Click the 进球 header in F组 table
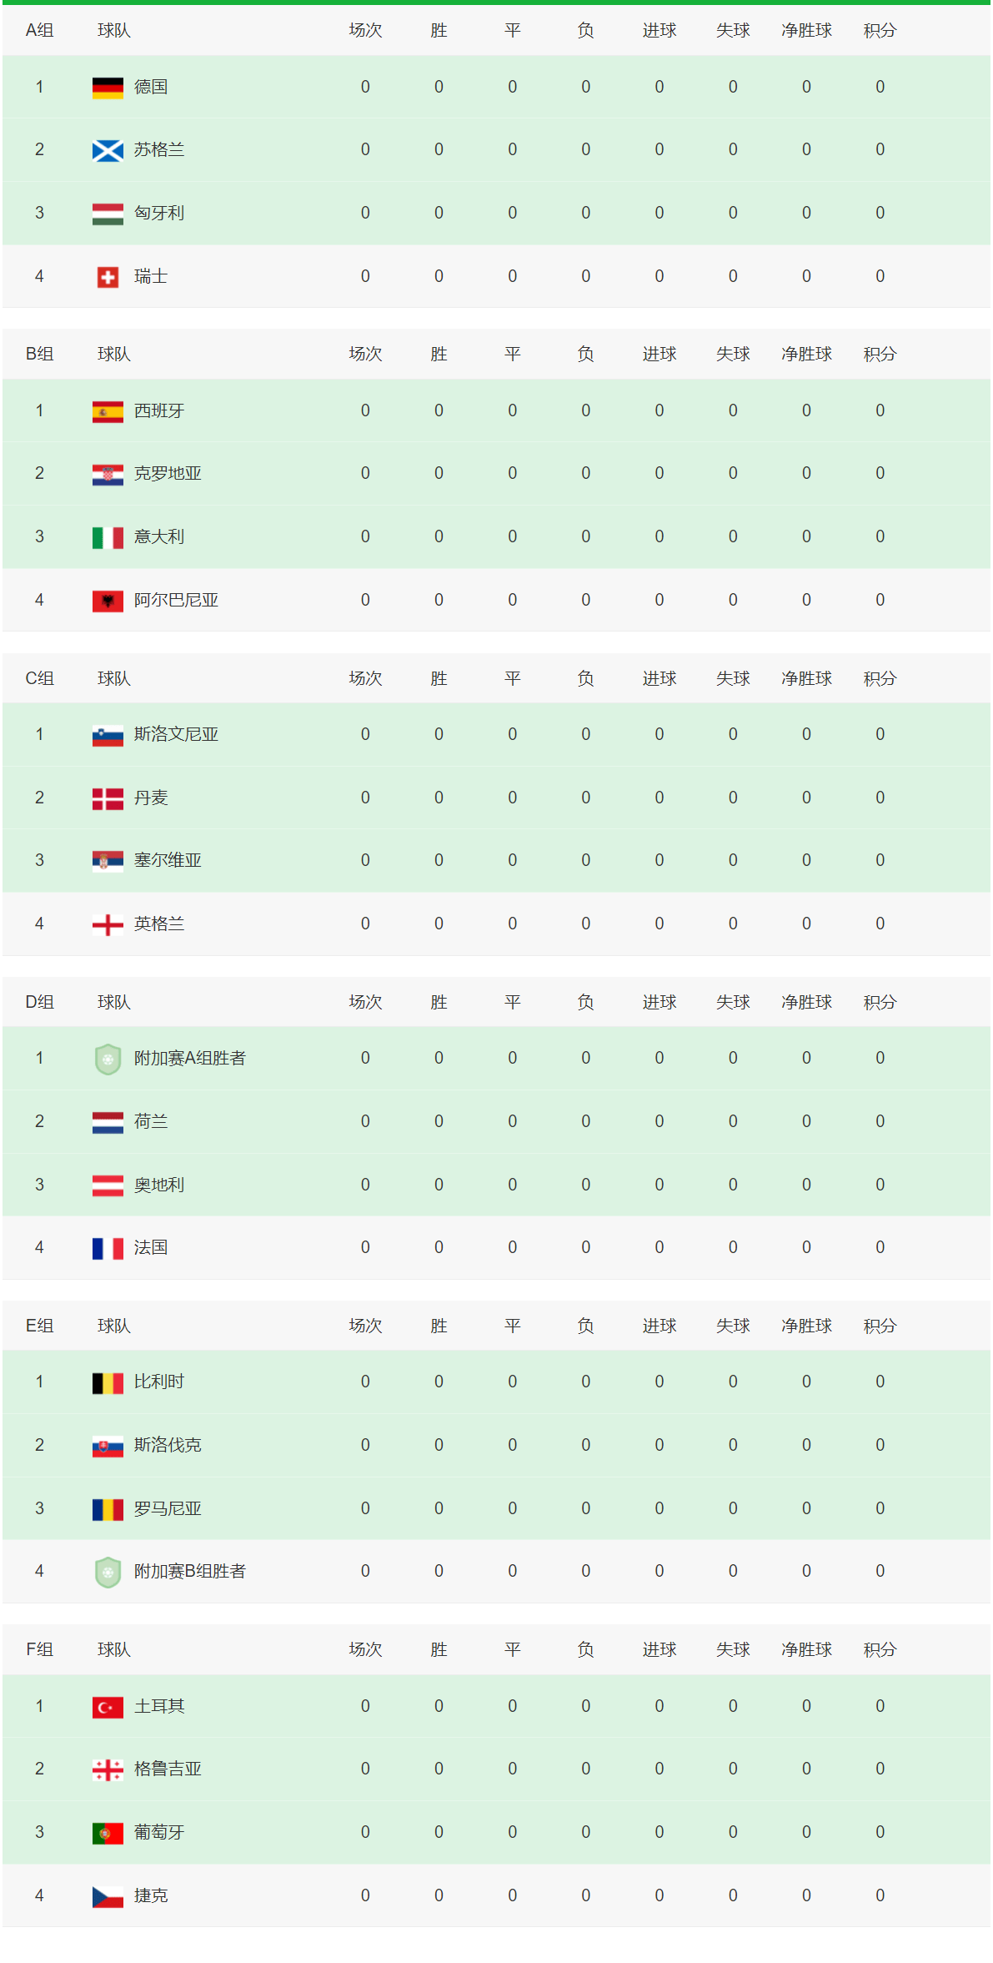 pyautogui.click(x=659, y=1650)
